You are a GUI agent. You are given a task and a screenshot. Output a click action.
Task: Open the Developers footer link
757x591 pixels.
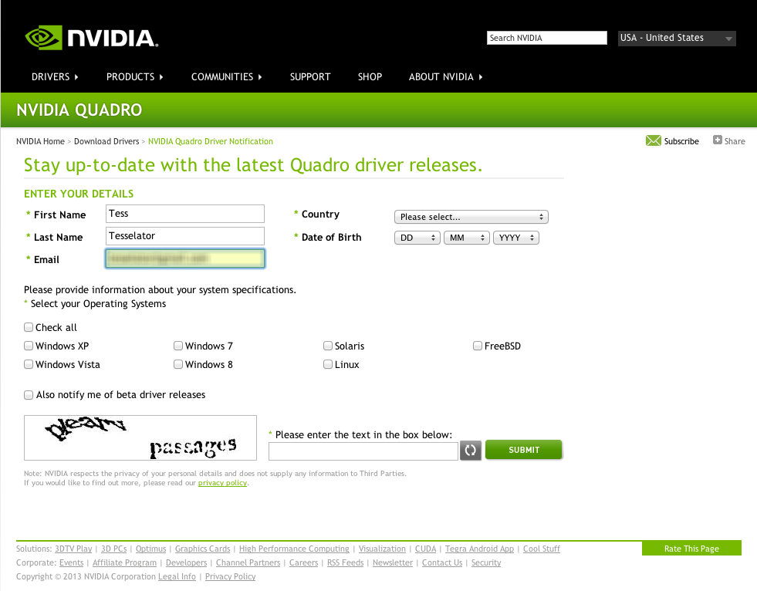pyautogui.click(x=186, y=562)
